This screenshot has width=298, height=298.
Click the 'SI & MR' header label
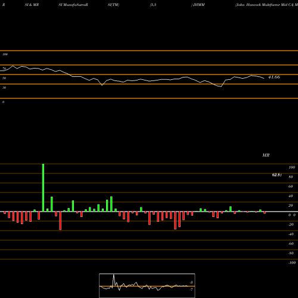(x=32, y=5)
